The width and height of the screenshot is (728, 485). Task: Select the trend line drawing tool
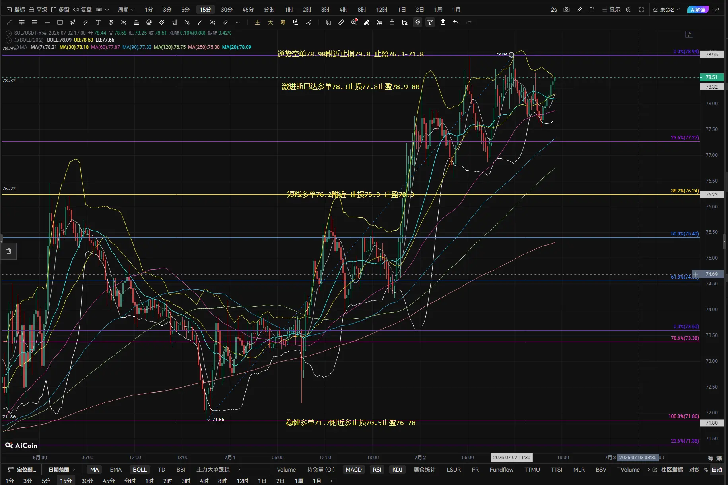tap(9, 22)
